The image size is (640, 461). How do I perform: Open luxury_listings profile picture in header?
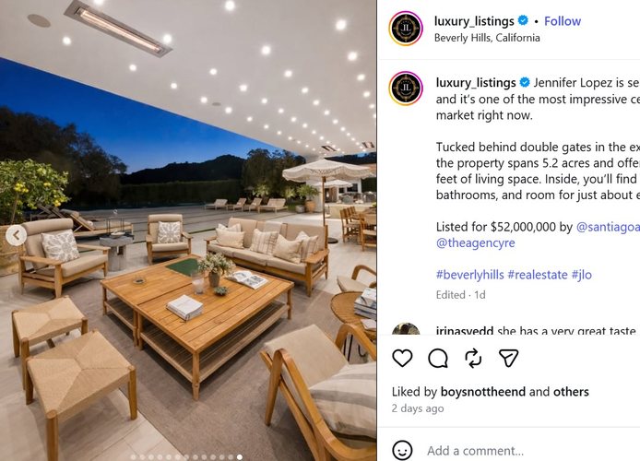click(x=406, y=29)
